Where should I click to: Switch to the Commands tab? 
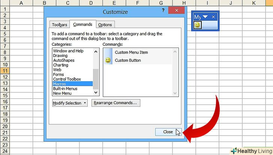point(83,24)
